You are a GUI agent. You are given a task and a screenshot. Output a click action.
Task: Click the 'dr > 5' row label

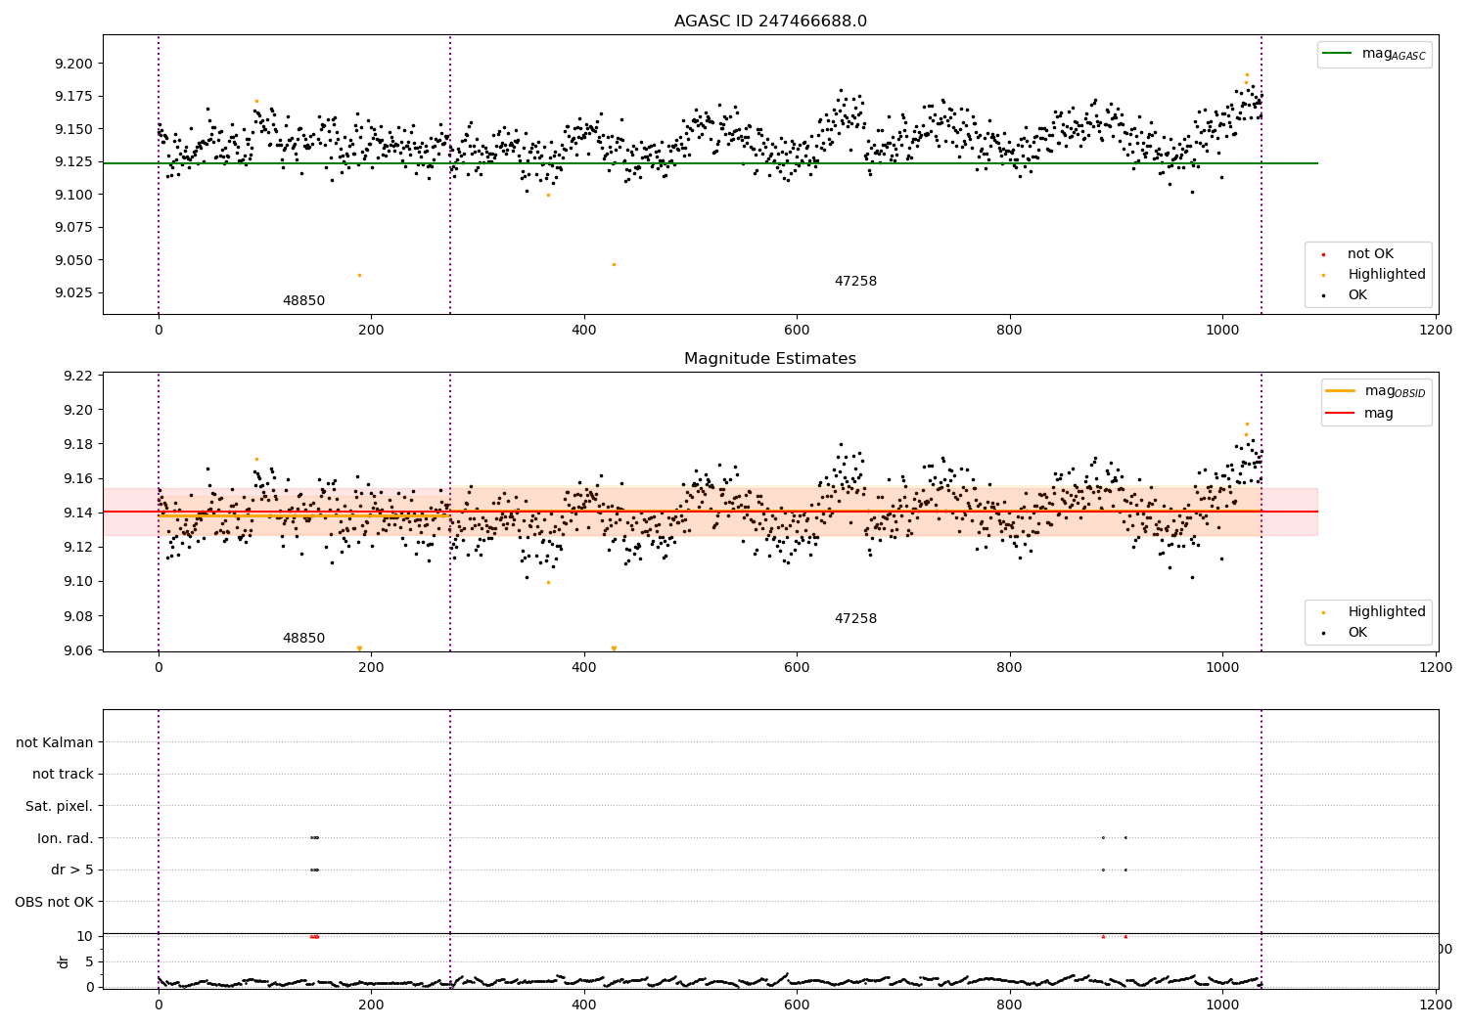pyautogui.click(x=72, y=870)
